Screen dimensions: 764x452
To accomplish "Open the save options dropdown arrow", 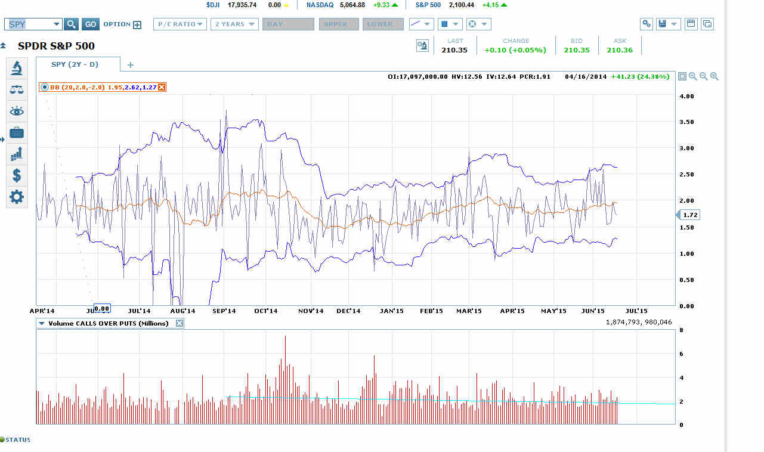I will pyautogui.click(x=675, y=24).
